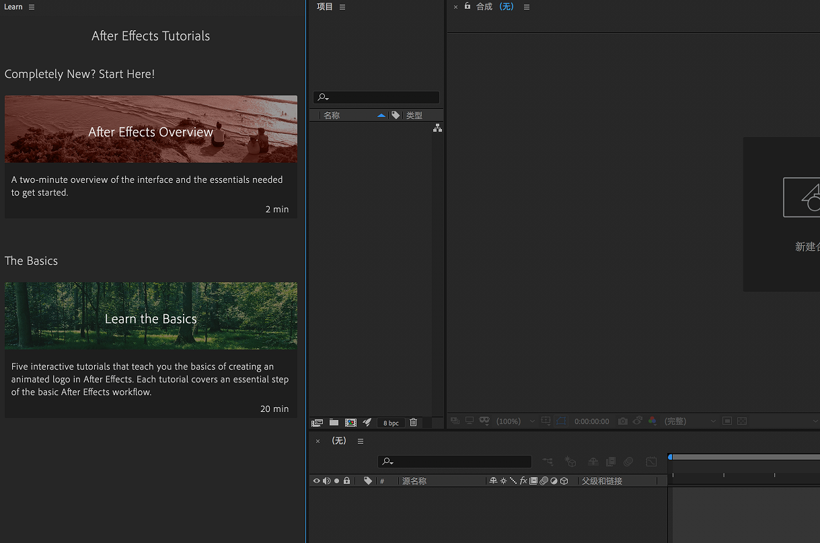Open the RGB channel display icon
Screen dimensions: 820x543
653,421
